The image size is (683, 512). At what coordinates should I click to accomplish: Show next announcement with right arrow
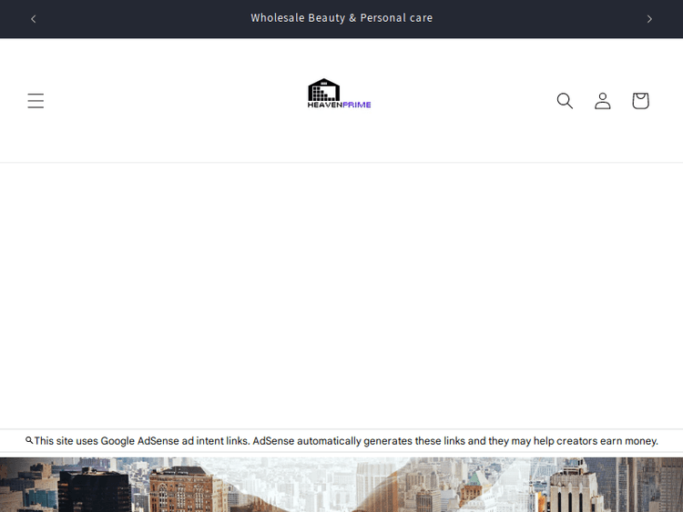pyautogui.click(x=649, y=19)
